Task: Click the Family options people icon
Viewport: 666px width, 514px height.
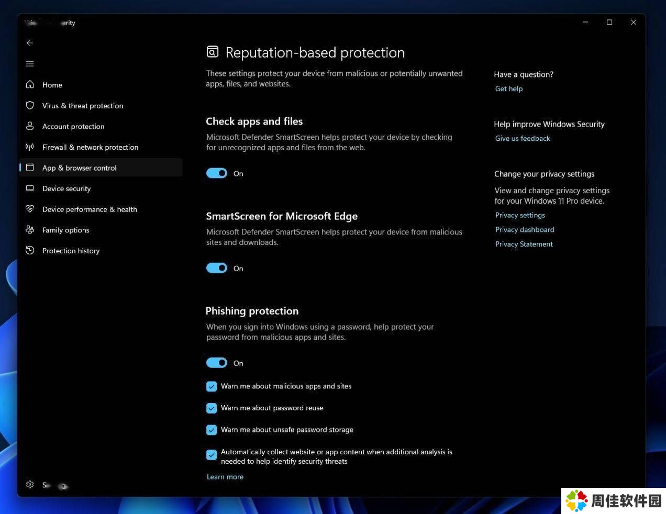Action: point(30,230)
